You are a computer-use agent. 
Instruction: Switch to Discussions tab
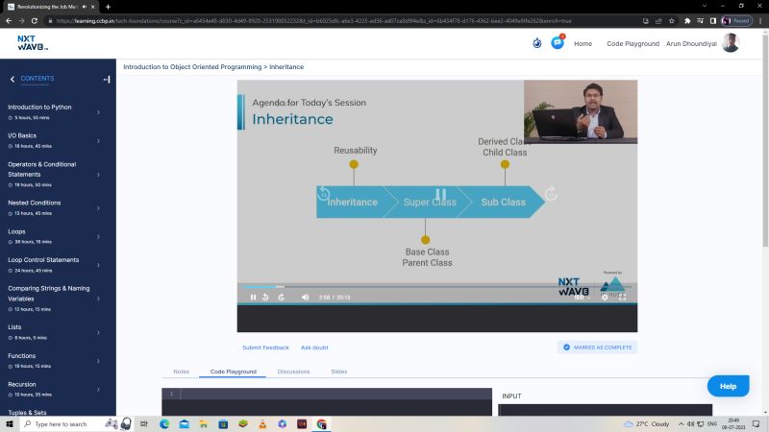293,372
